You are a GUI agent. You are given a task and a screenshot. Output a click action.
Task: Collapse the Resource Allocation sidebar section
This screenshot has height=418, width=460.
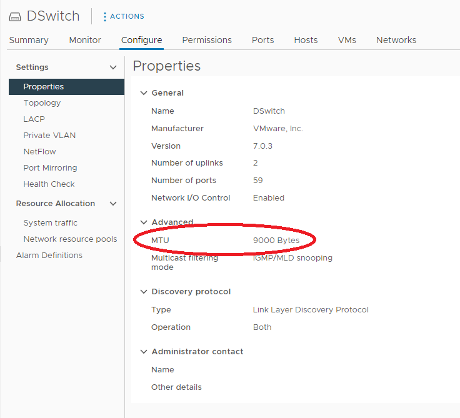113,204
